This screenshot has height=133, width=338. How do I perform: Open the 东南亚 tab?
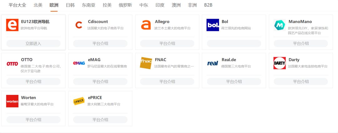(89, 5)
